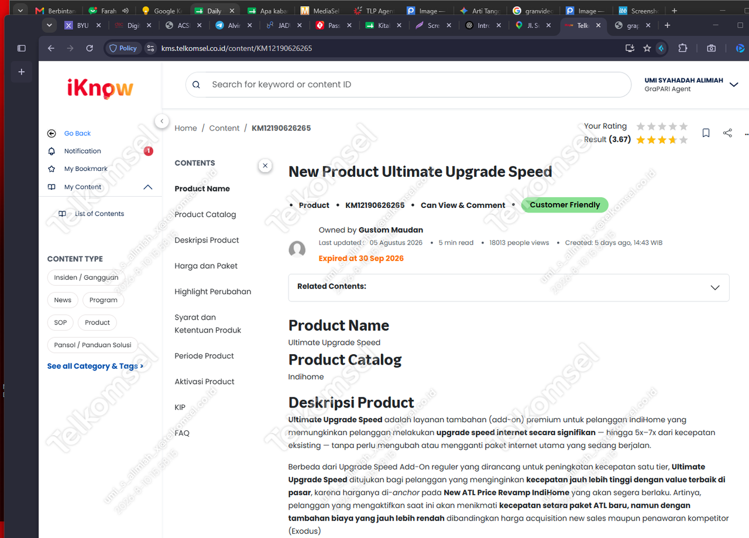Switch to the Intro browser tab

coord(484,25)
